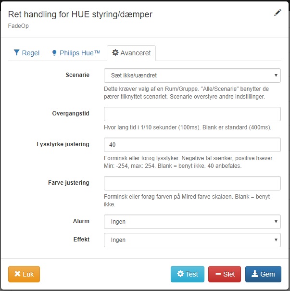Run the Test button
290x291 pixels.
tap(188, 274)
